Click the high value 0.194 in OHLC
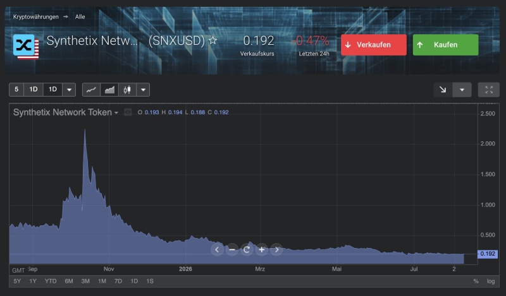This screenshot has height=296, width=506. coord(175,112)
